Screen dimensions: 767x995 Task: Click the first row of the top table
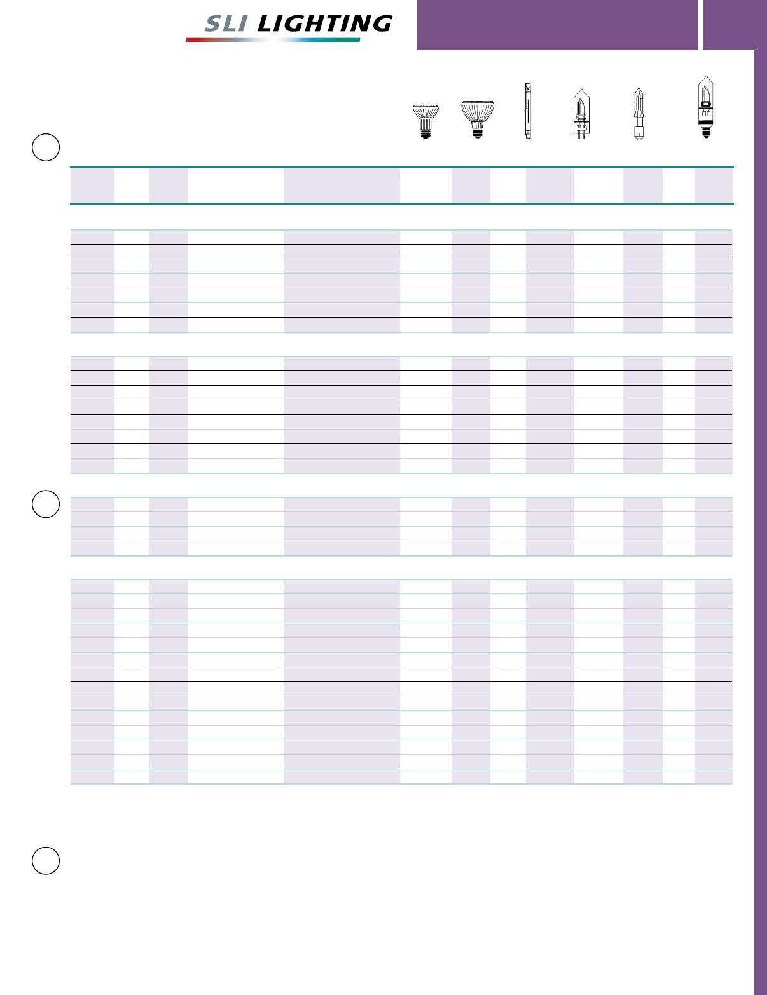[401, 237]
